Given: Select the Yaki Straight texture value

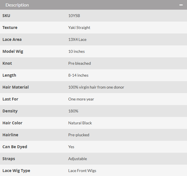Looking at the screenshot, I should click(x=79, y=28).
